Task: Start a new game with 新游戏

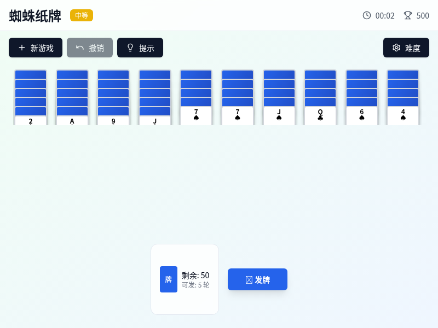Action: click(x=35, y=48)
